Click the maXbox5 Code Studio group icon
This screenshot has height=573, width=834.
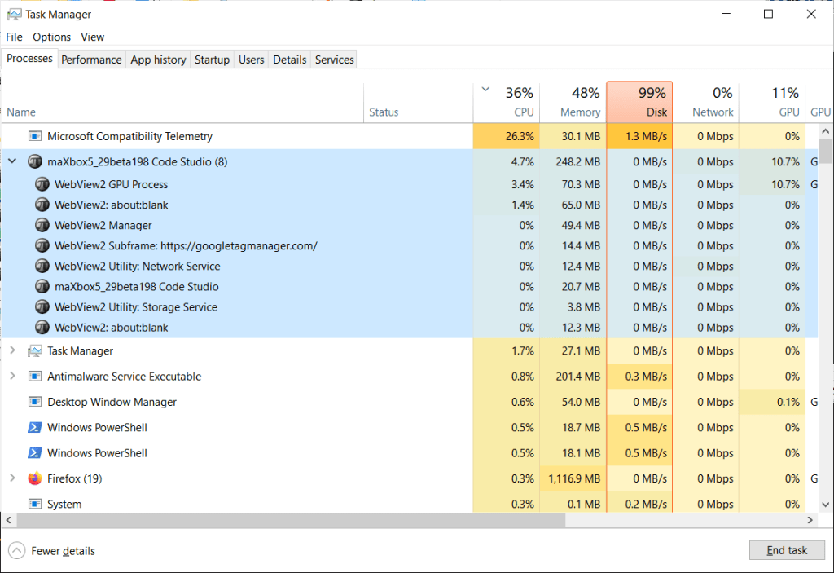[x=34, y=162]
